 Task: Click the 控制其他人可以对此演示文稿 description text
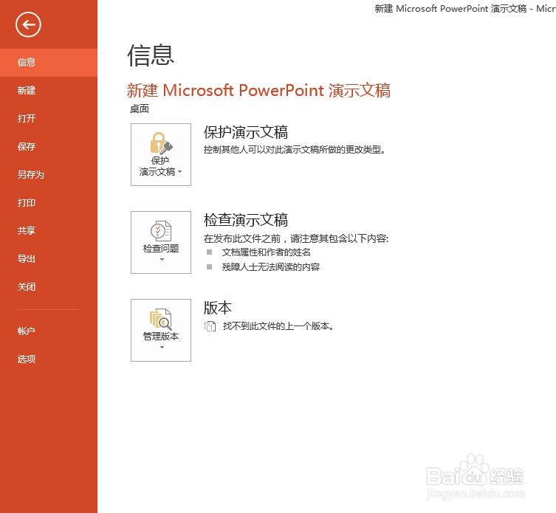click(x=295, y=150)
